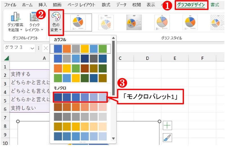The image size is (225, 147).
Task: Click the chart styles brush button
Action: [167, 137]
